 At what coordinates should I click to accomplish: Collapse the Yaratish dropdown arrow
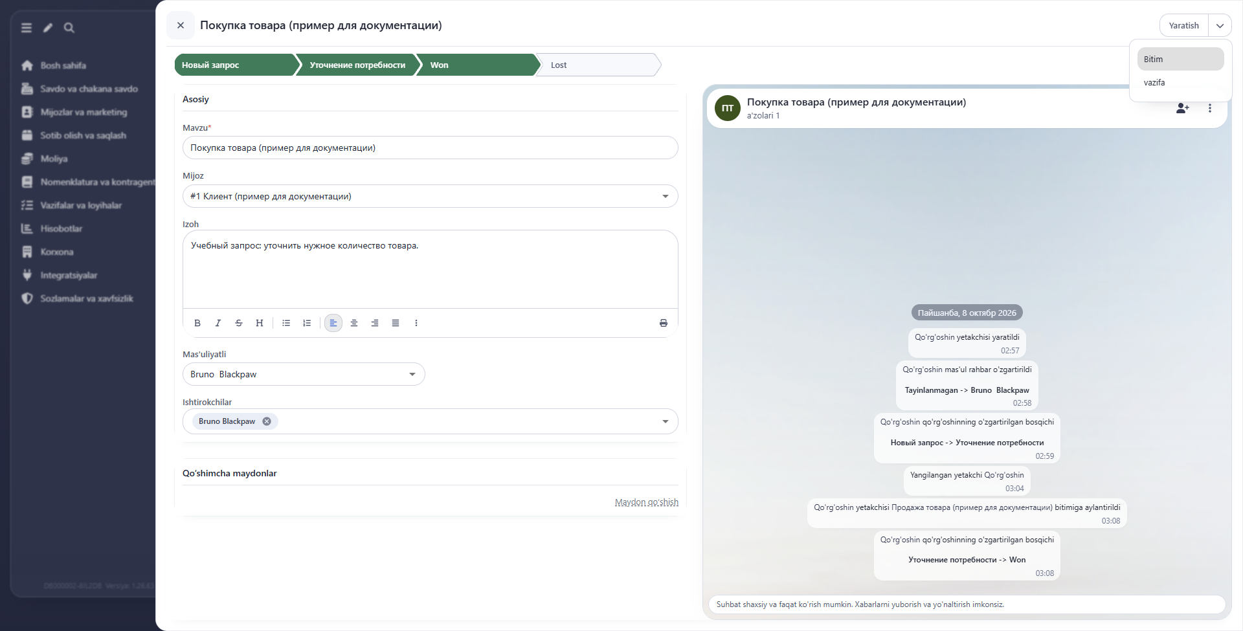click(x=1220, y=26)
